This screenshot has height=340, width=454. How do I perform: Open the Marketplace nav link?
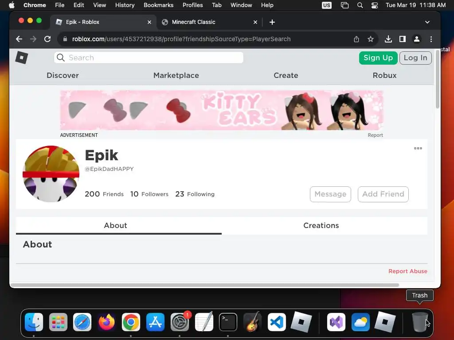176,75
